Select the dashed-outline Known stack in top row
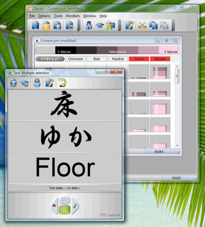 pyautogui.click(x=160, y=72)
